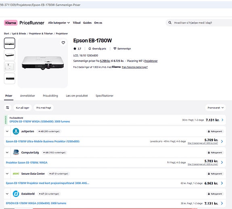Click the heart favorite icon on product image

(x=63, y=43)
